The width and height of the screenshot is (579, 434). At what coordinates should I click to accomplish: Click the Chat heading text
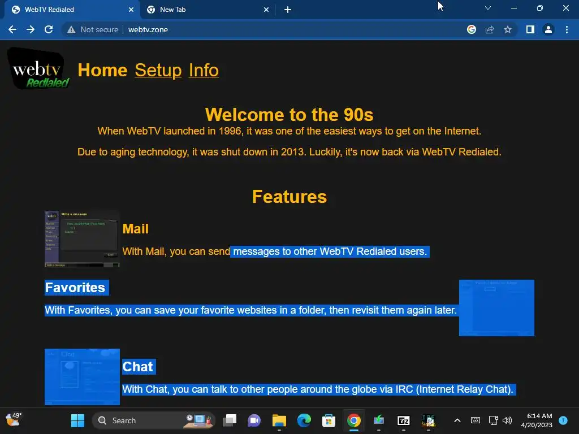137,366
